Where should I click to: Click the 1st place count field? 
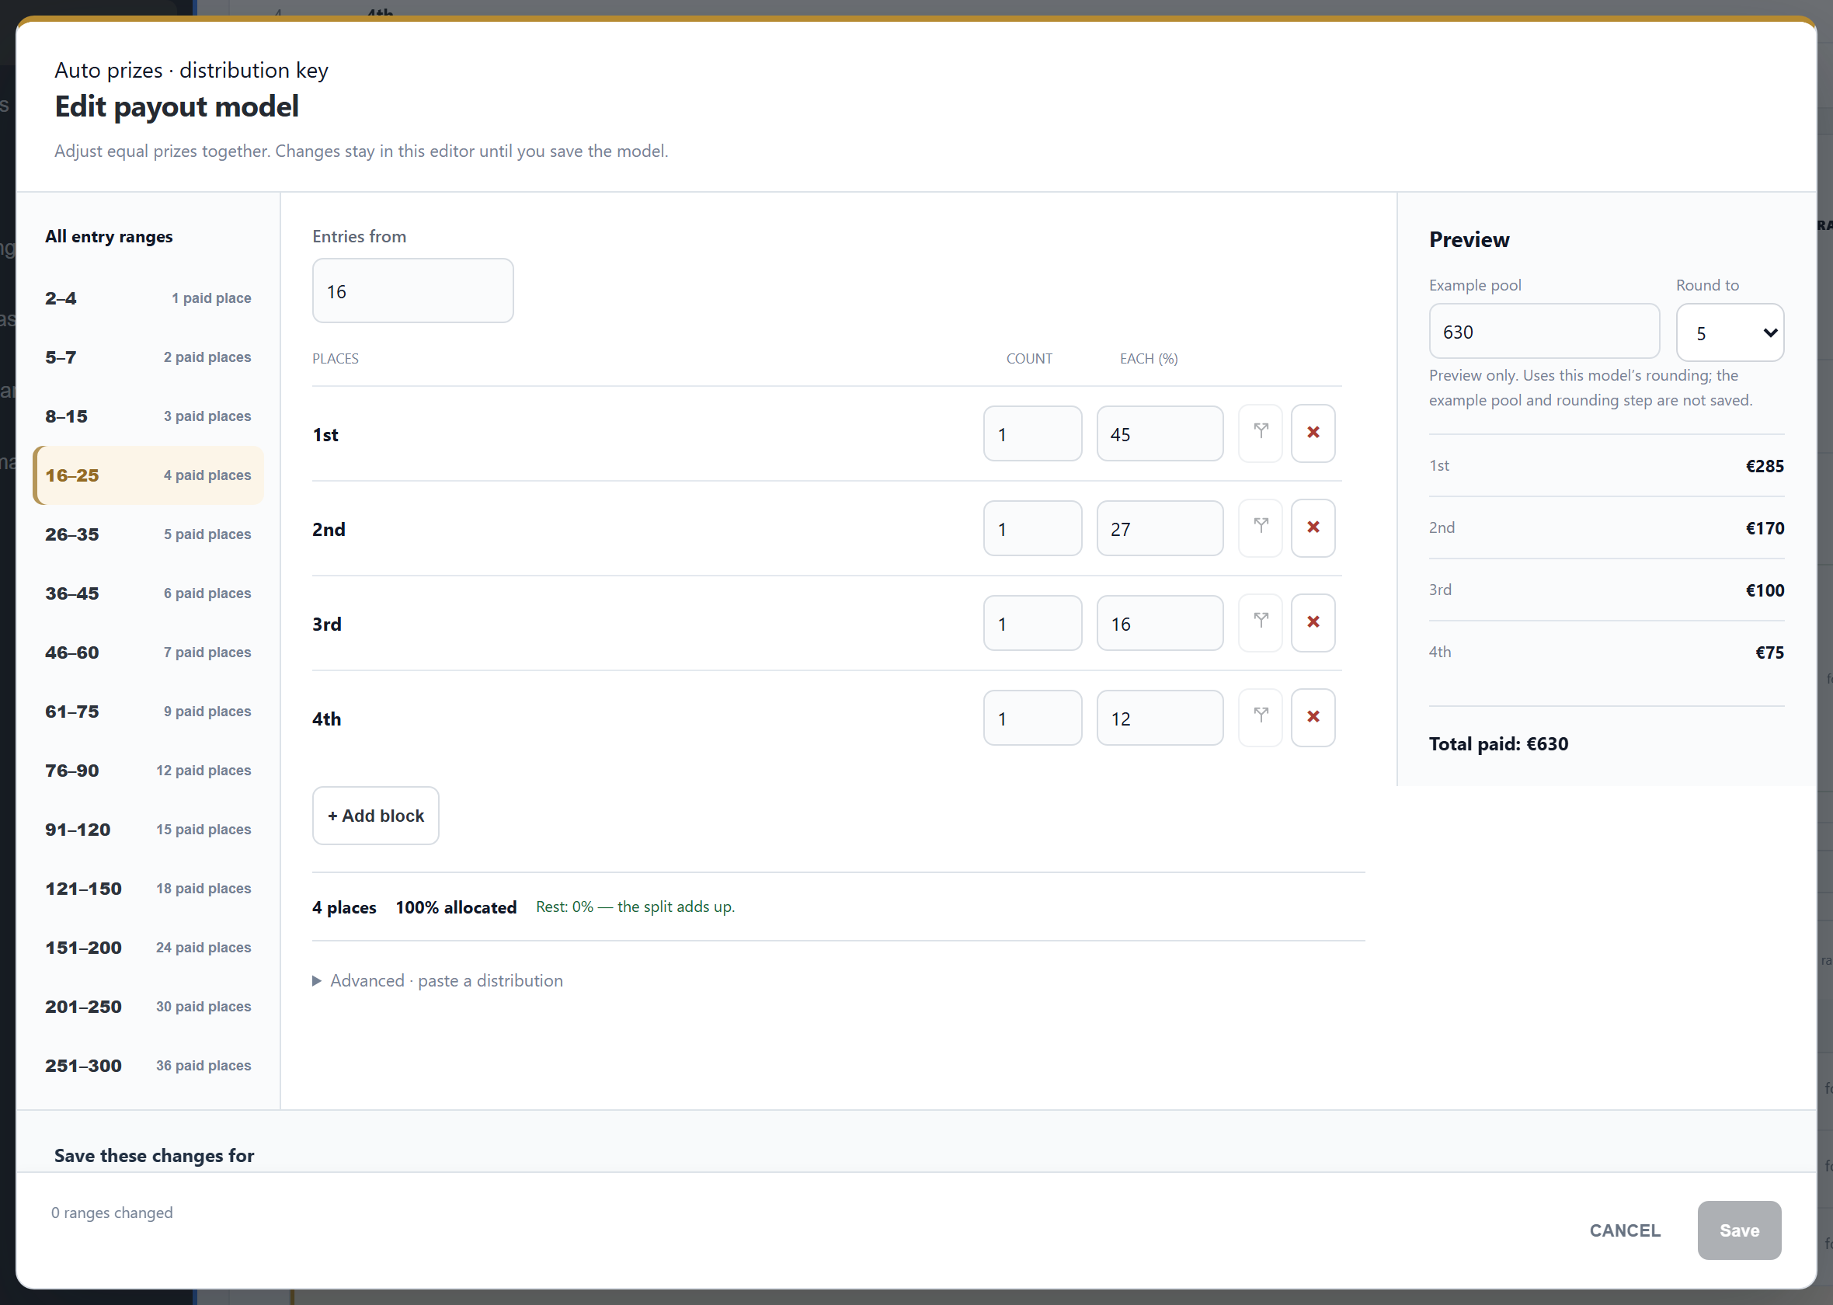(1032, 434)
